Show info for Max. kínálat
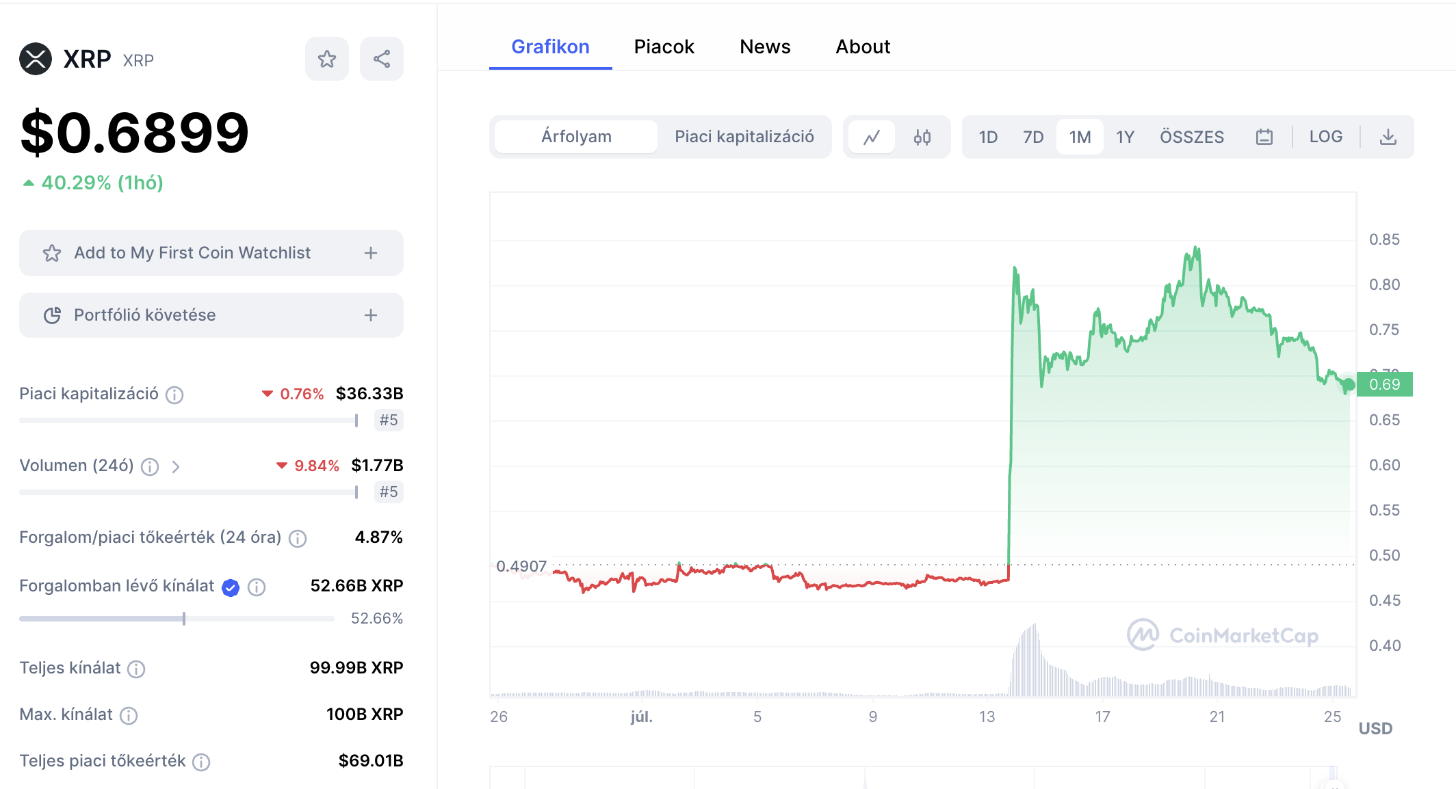This screenshot has height=789, width=1456. [x=129, y=715]
